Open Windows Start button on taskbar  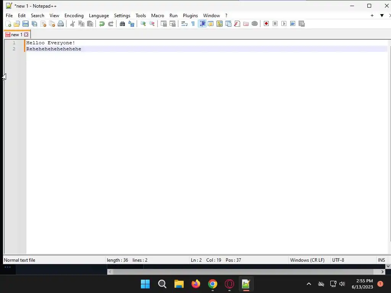[145, 284]
